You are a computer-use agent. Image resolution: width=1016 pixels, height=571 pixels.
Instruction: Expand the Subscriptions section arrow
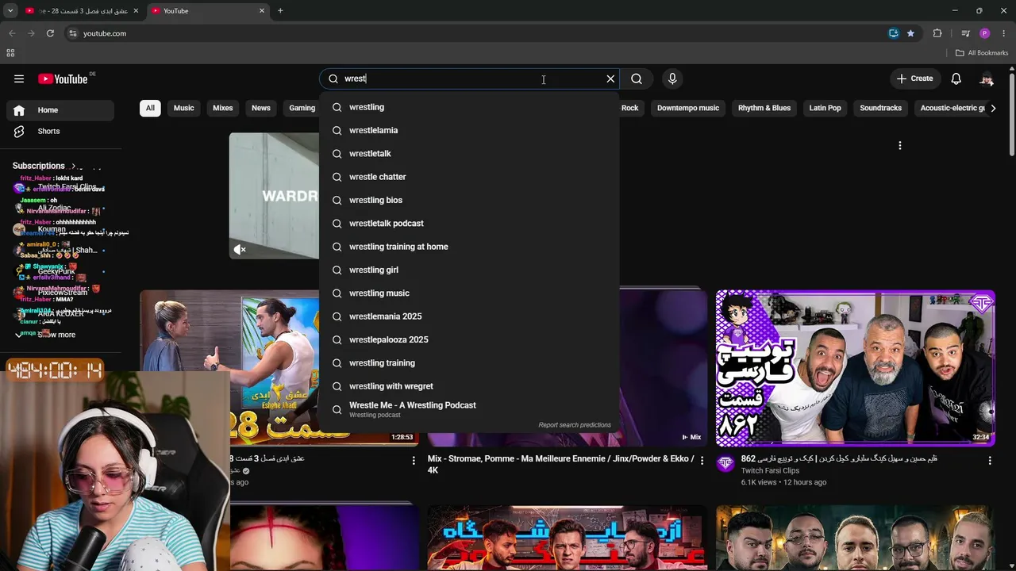tap(74, 166)
